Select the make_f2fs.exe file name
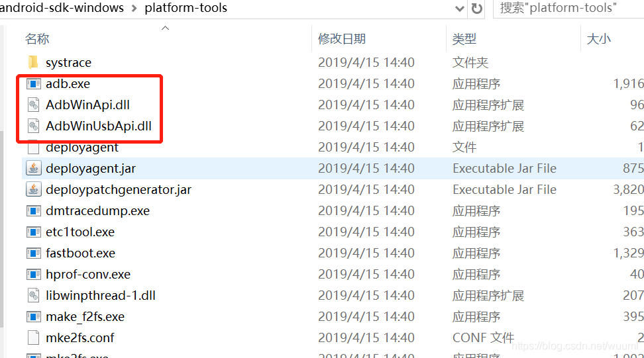The width and height of the screenshot is (644, 358). click(x=85, y=316)
